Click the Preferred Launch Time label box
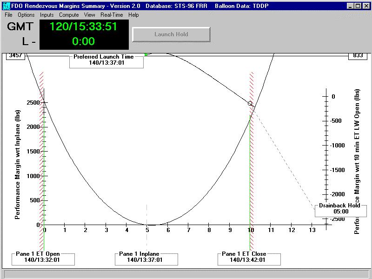Image resolution: width=372 pixels, height=279 pixels. click(x=106, y=60)
